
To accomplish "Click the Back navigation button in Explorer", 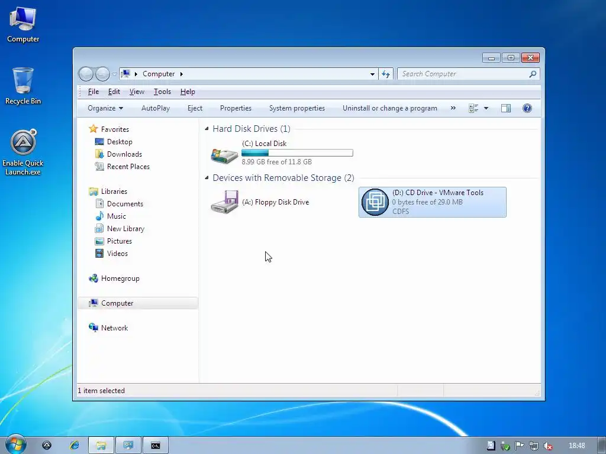I will [x=86, y=74].
